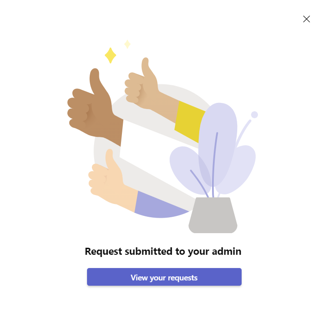Select the Request submitted to your admin heading
The width and height of the screenshot is (326, 325).
163,252
